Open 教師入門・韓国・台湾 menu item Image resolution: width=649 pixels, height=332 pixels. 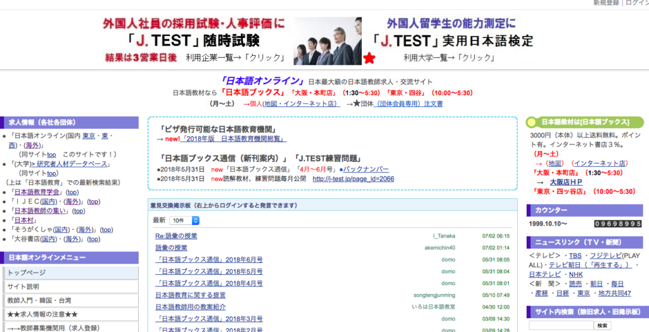pyautogui.click(x=70, y=300)
